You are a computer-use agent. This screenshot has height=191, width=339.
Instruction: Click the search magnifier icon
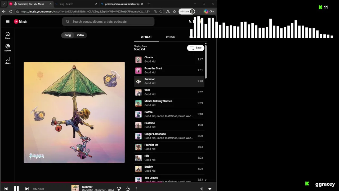click(x=68, y=21)
